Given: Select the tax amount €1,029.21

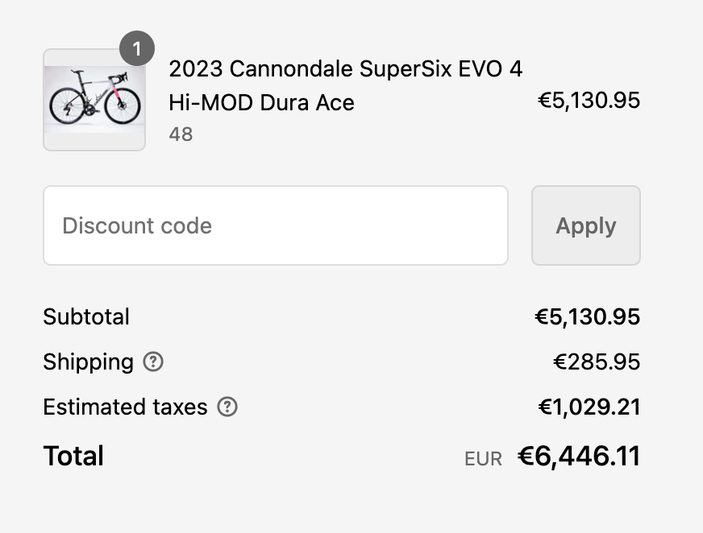Looking at the screenshot, I should point(589,407).
